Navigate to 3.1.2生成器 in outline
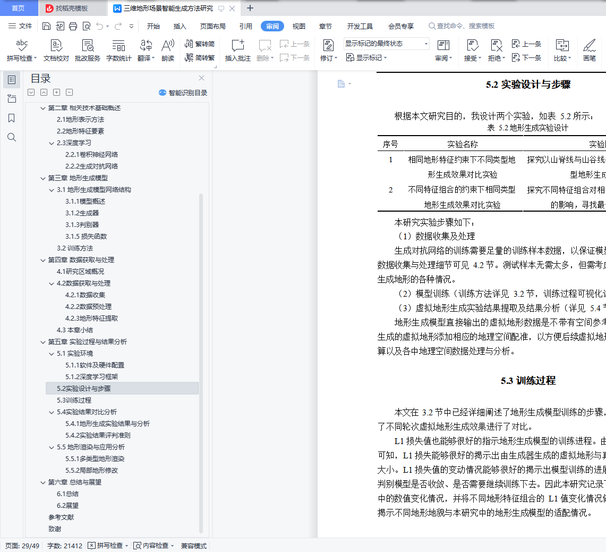 tap(82, 213)
